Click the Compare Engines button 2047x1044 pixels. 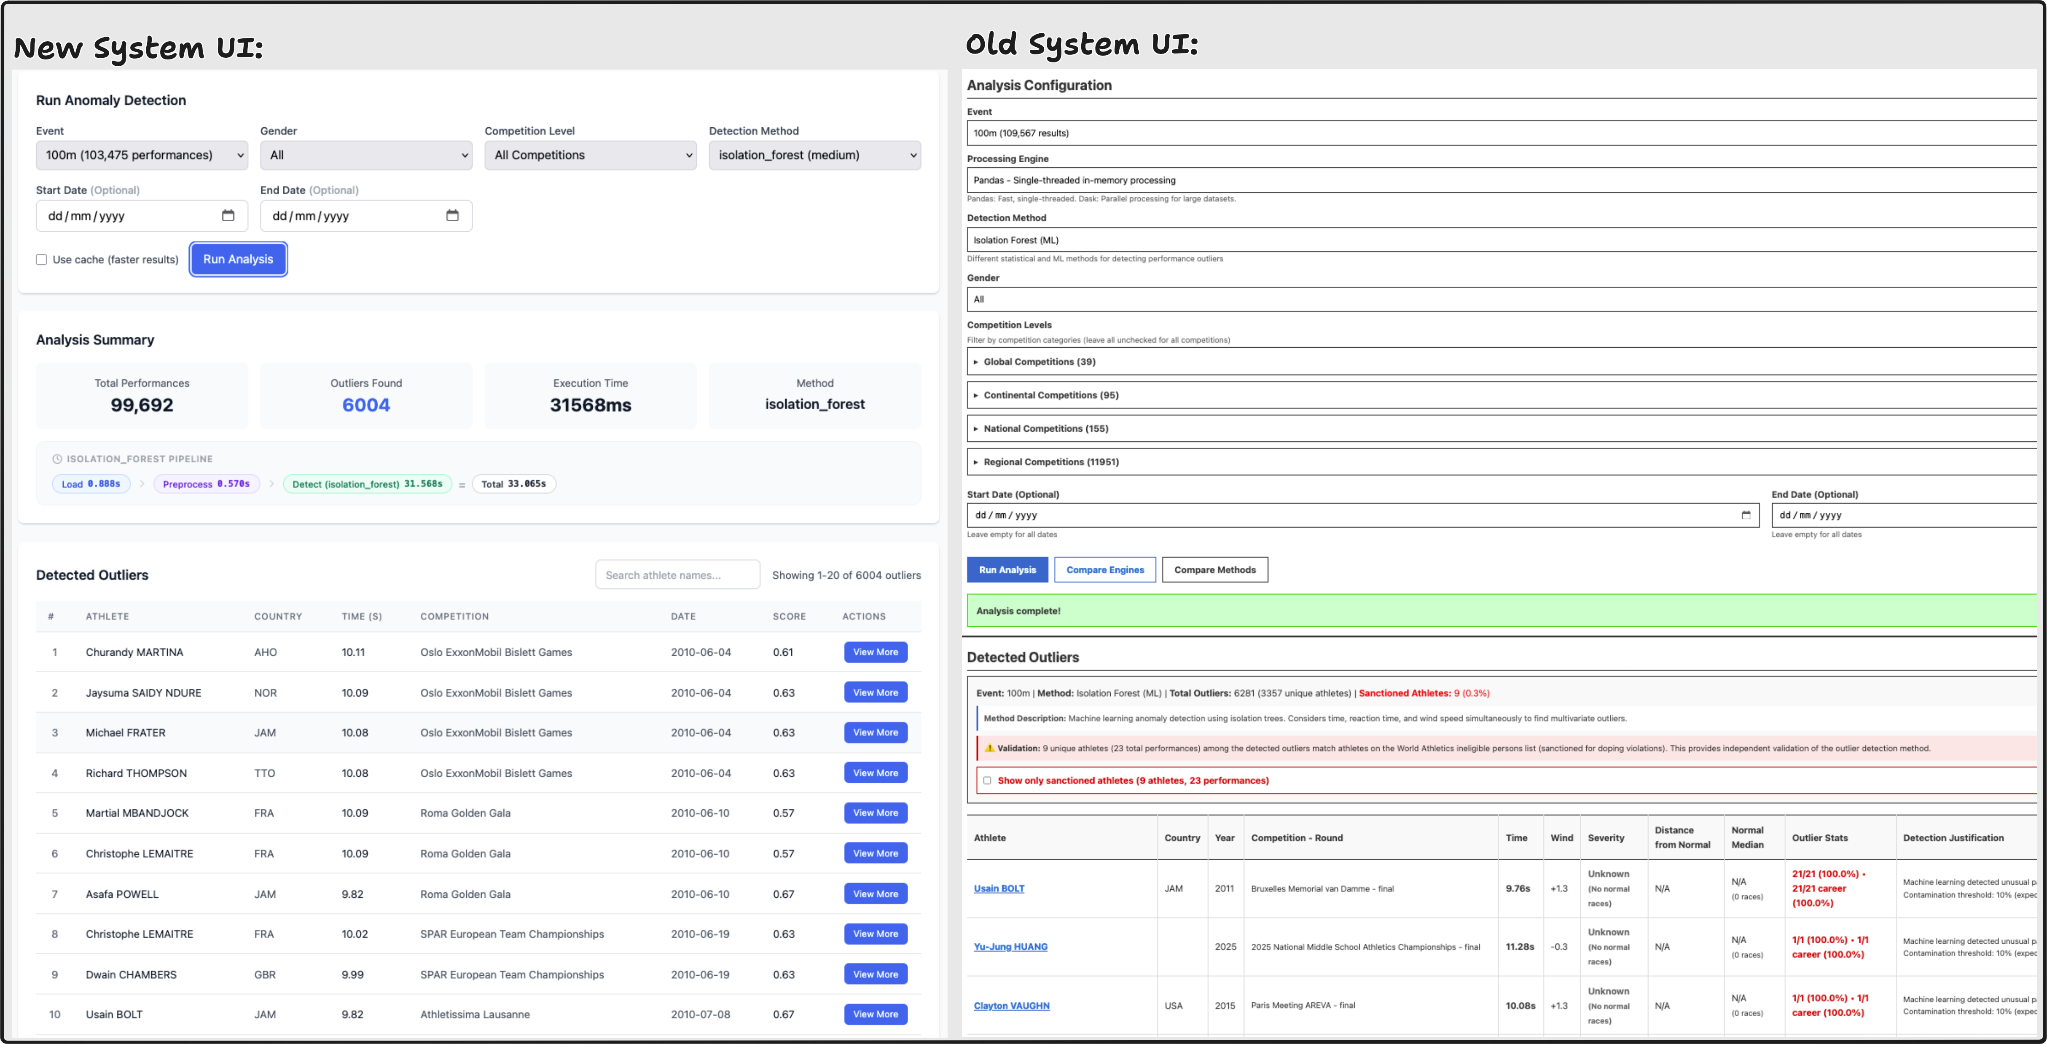pos(1105,570)
